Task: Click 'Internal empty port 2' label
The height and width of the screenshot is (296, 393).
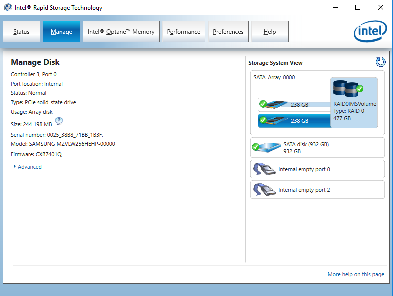Action: (x=304, y=190)
